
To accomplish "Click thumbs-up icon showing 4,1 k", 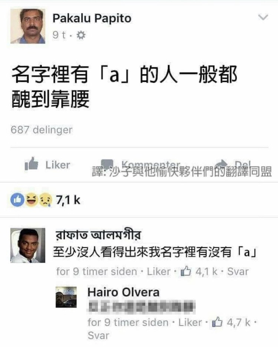I will click(x=186, y=271).
